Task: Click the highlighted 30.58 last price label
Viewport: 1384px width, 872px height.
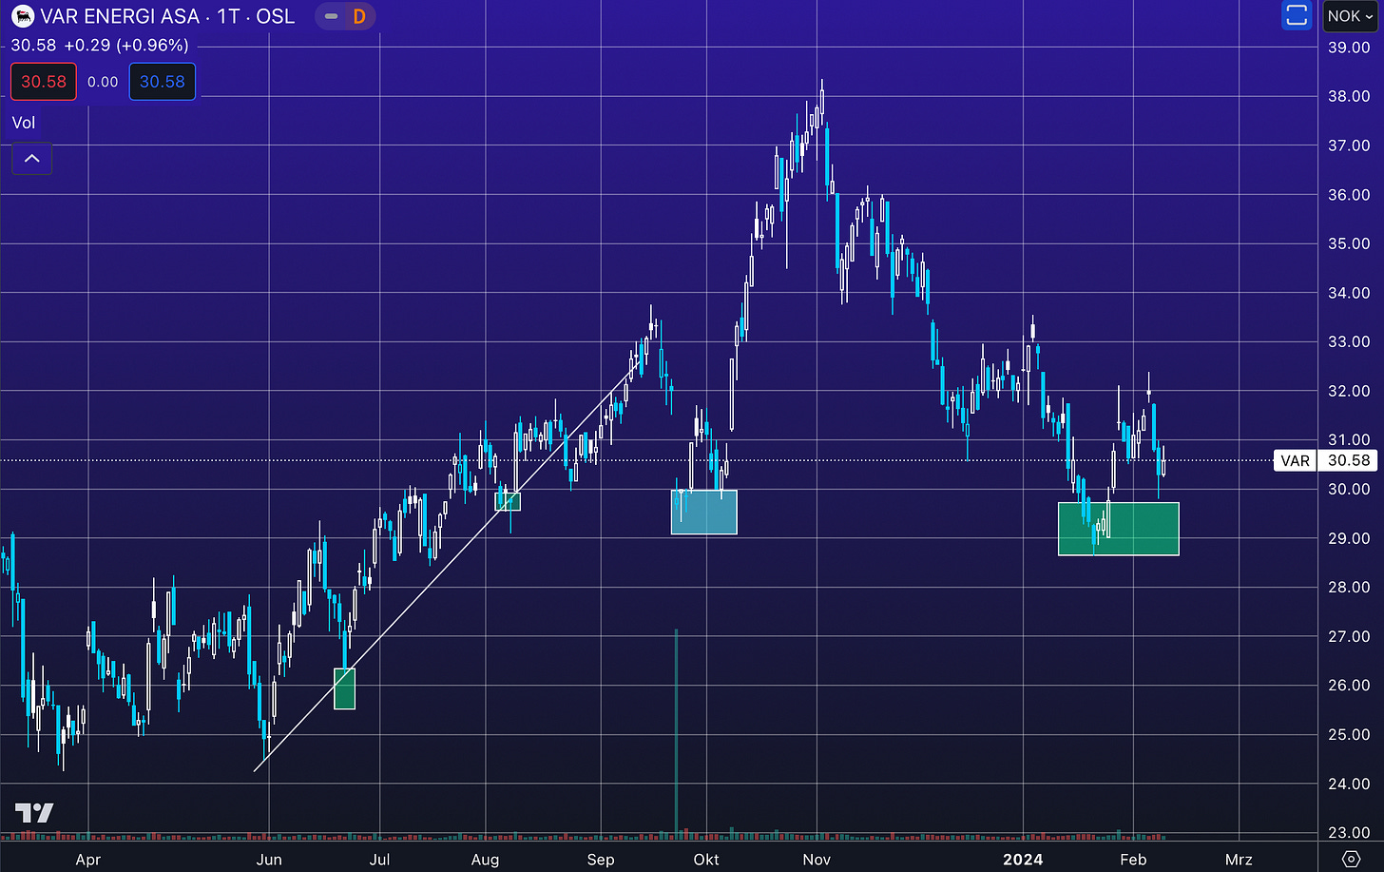Action: click(1349, 460)
